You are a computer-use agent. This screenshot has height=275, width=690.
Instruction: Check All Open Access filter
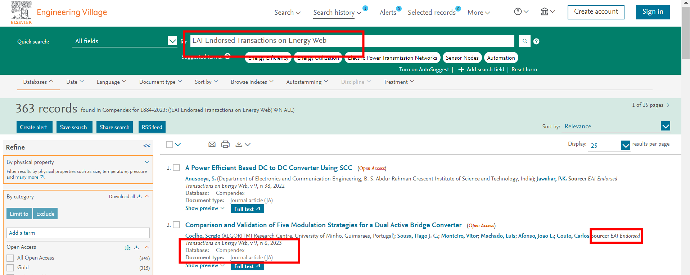(x=10, y=258)
